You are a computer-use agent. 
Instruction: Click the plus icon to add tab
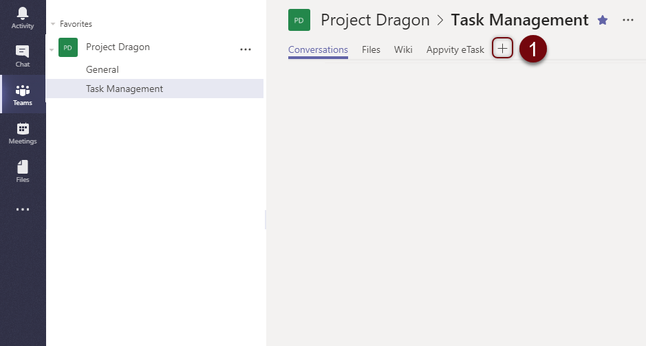point(503,49)
